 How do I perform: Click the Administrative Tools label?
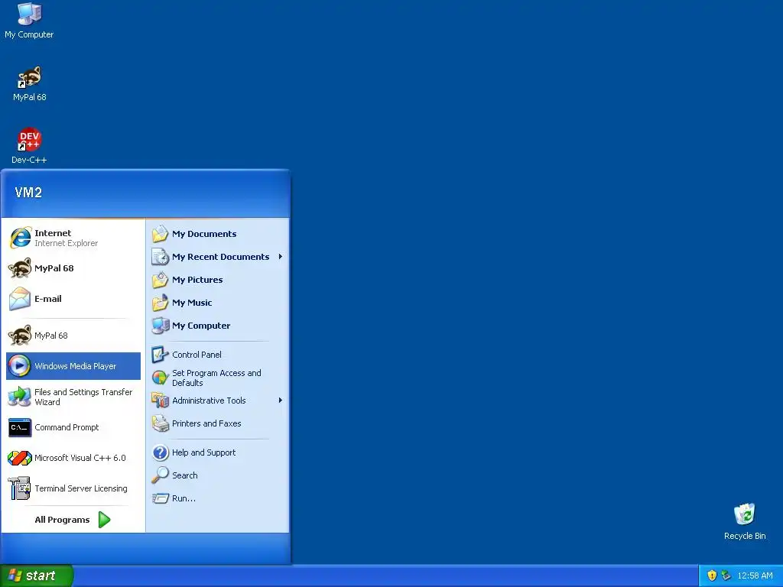(209, 401)
